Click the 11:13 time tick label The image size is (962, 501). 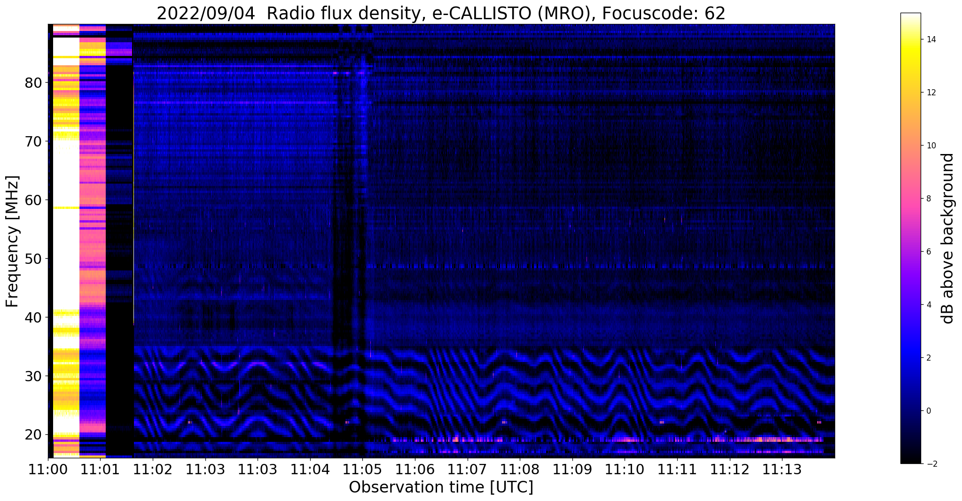(782, 470)
